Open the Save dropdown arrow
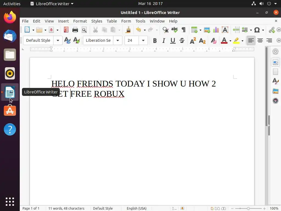Screen dimensions: 281x211 coord(58,30)
